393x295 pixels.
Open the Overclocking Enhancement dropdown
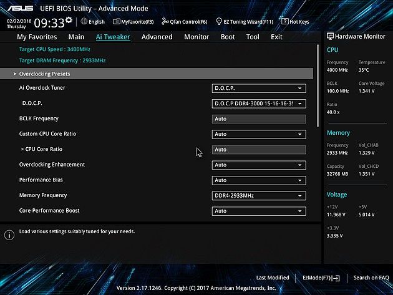[259, 165]
